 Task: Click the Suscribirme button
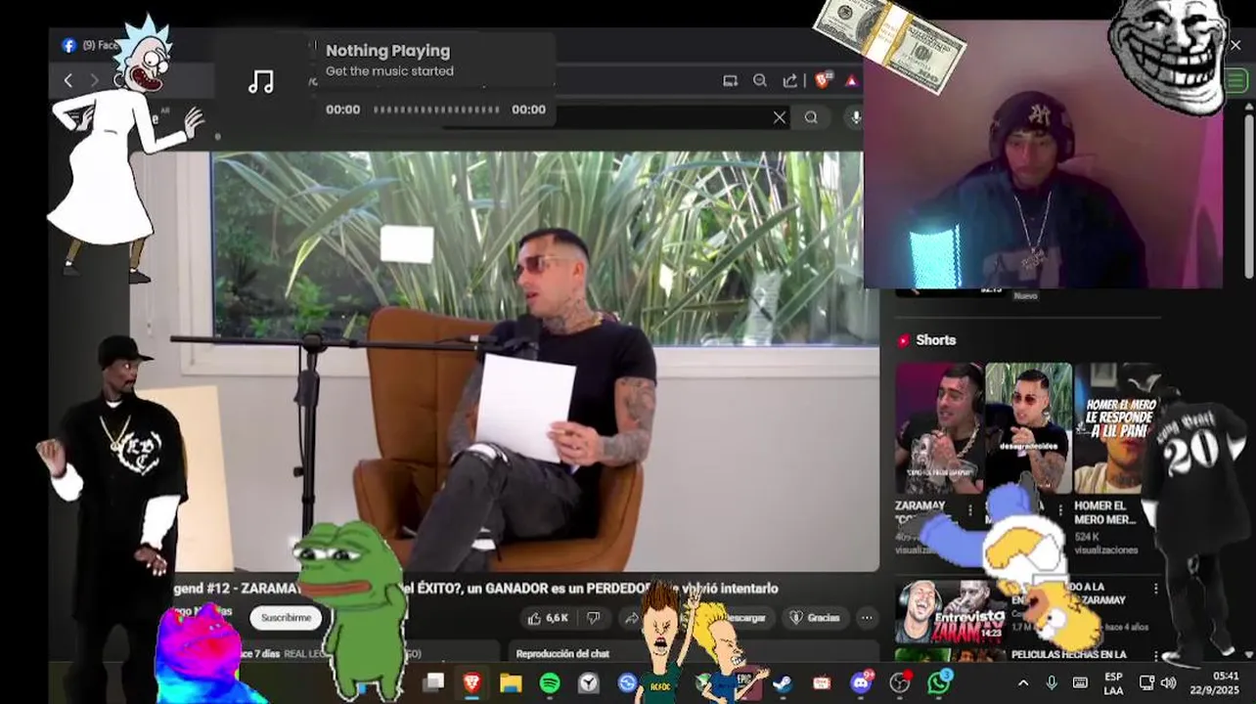click(286, 618)
